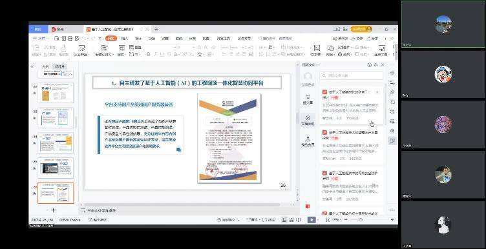This screenshot has width=486, height=249.
Task: Click the Play slideshow button in status bar
Action: point(312,220)
